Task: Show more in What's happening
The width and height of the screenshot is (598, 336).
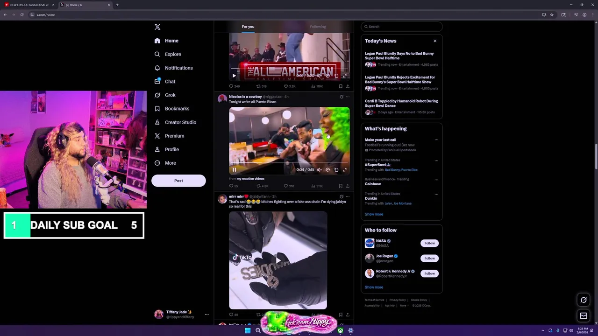Action: pos(374,214)
